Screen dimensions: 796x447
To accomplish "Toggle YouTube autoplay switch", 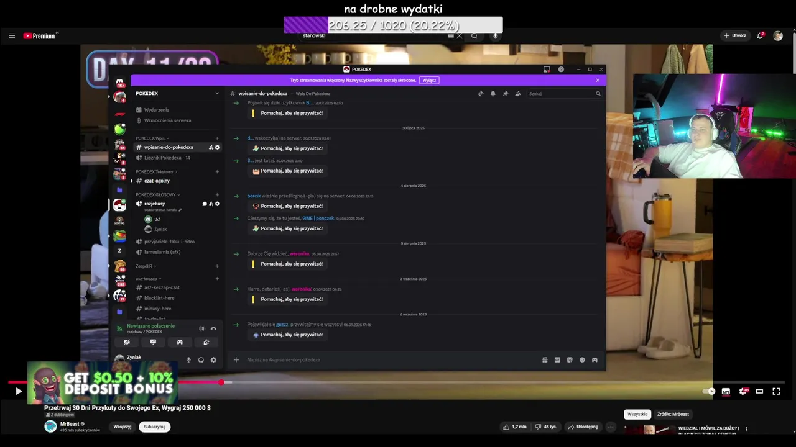I will coord(709,391).
